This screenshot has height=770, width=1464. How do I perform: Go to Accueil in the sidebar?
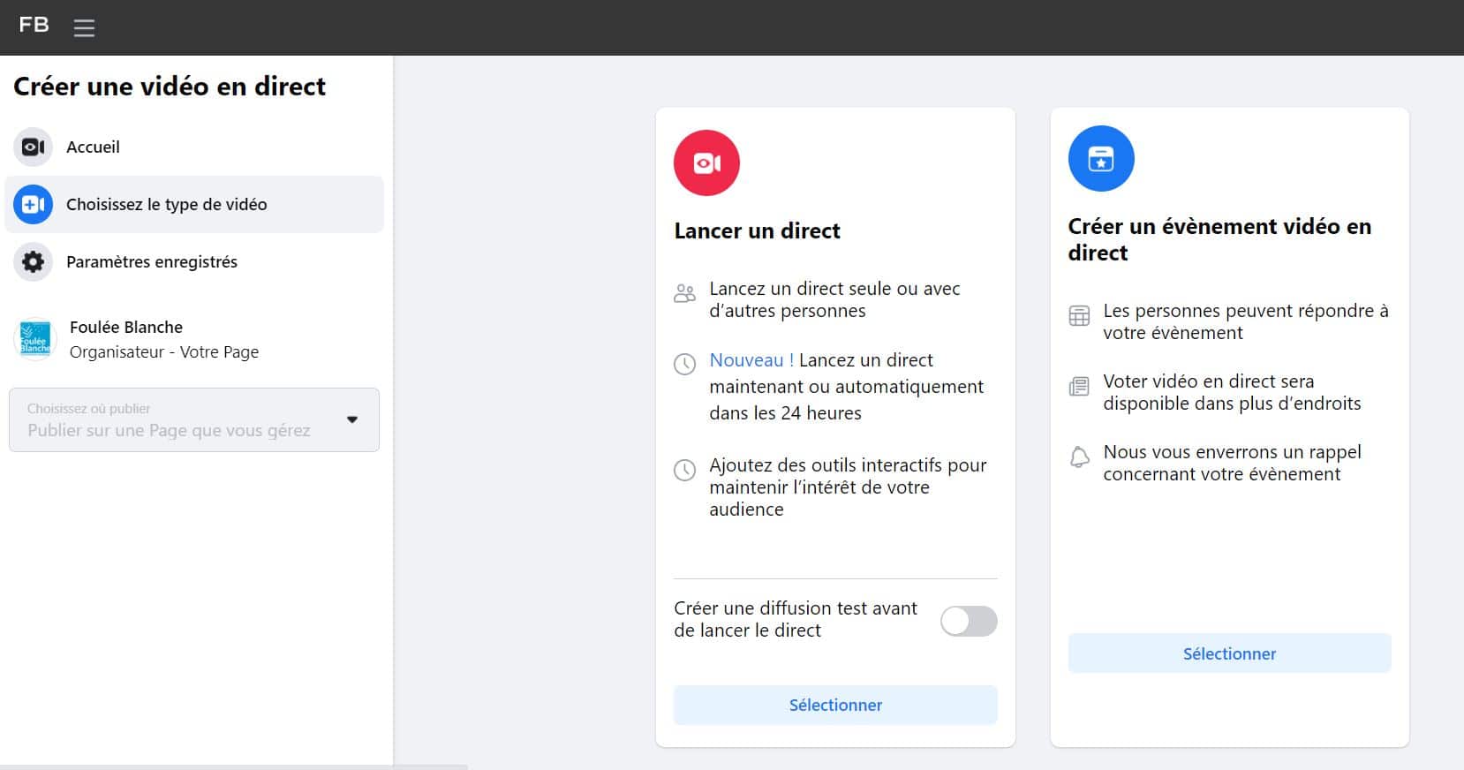[93, 147]
